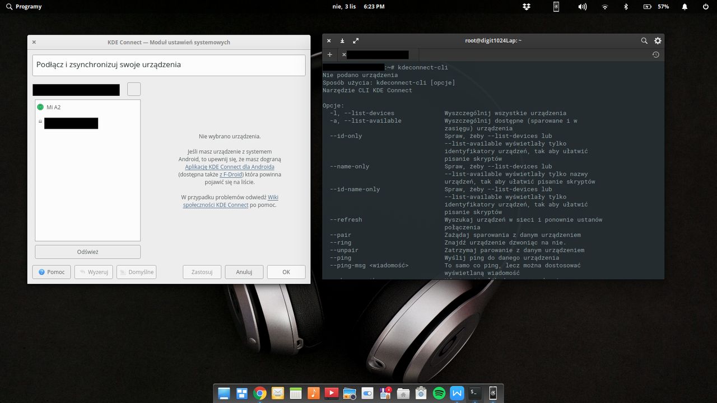Click the Zastosuj apply button
717x403 pixels.
click(x=202, y=272)
